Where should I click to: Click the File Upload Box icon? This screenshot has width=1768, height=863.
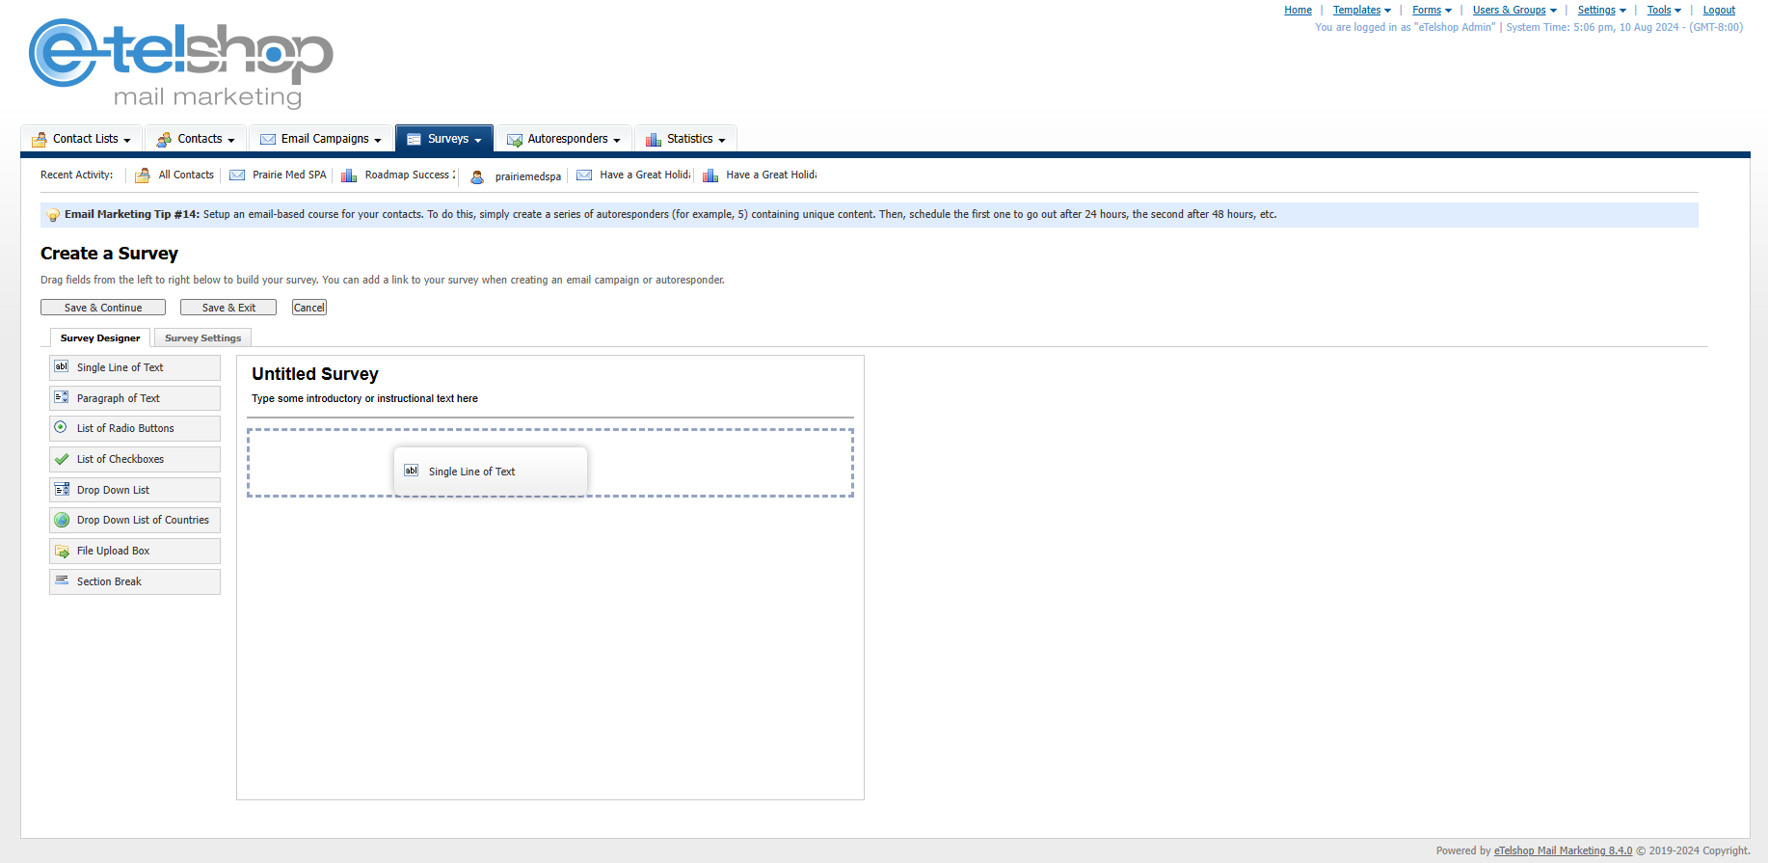[x=62, y=551]
